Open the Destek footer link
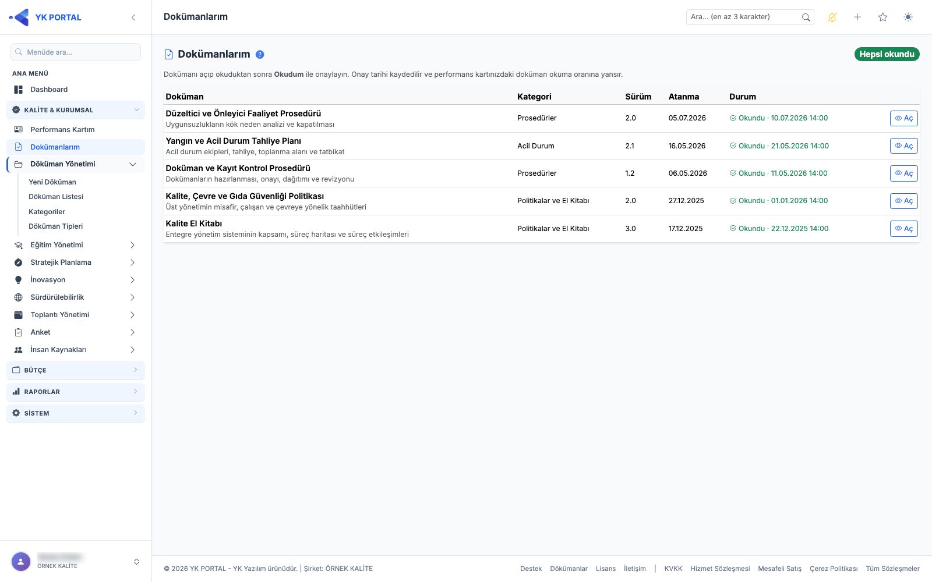Screen dimensions: 932x582 [531, 569]
